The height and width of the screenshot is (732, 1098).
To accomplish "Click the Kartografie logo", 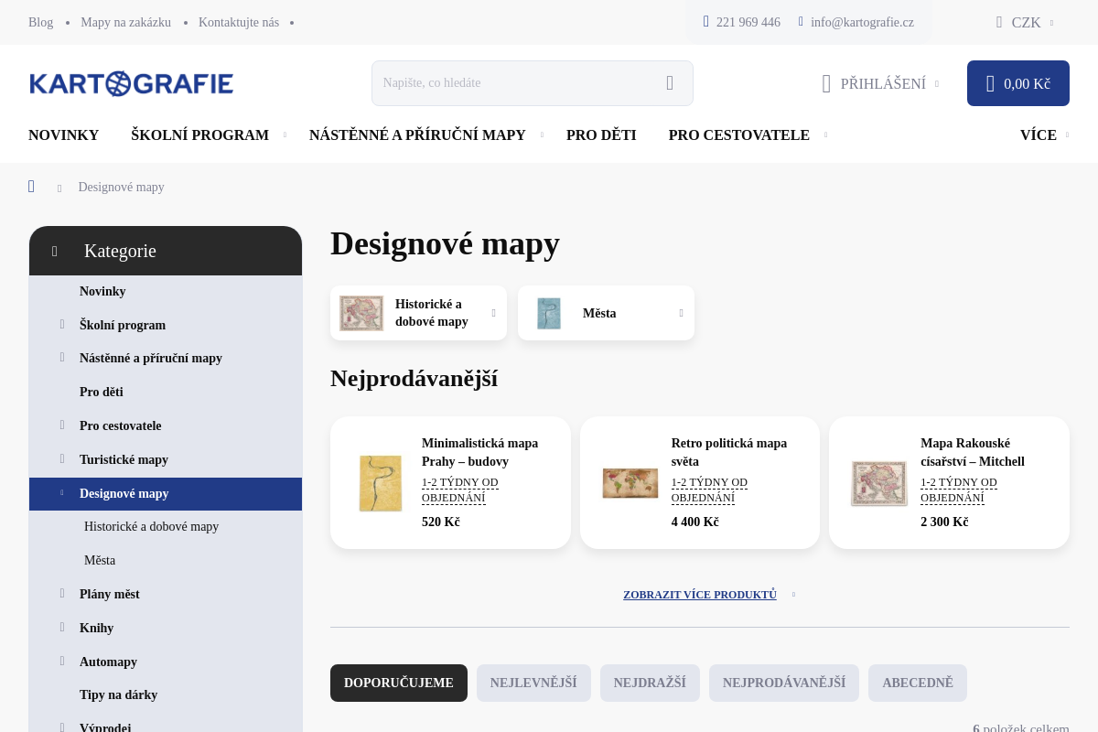I will (131, 83).
